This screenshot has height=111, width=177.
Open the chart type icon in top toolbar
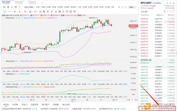4,7
